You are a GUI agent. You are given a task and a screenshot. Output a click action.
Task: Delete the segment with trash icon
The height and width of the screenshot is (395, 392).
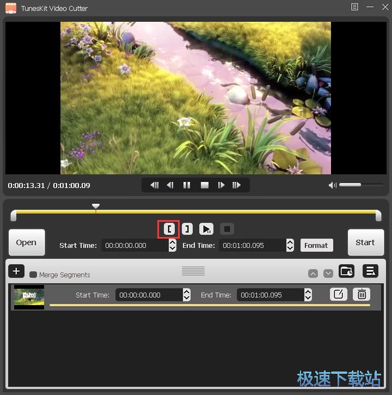point(362,294)
